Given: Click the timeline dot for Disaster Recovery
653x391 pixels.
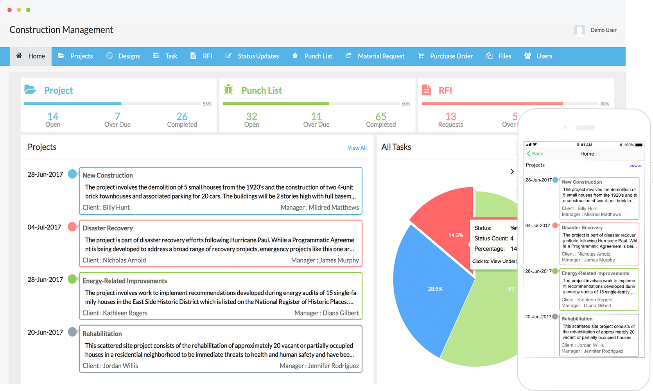Looking at the screenshot, I should click(x=72, y=227).
